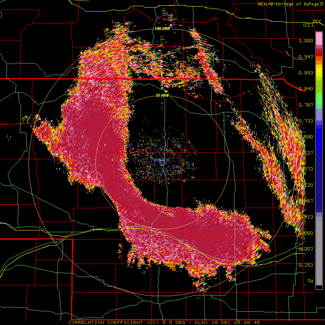Select the 0.947 scale value
325x325 pixels.
pos(306,57)
